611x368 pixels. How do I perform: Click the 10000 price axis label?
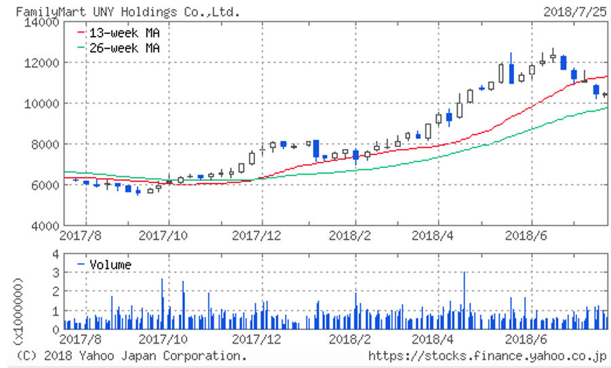click(45, 104)
